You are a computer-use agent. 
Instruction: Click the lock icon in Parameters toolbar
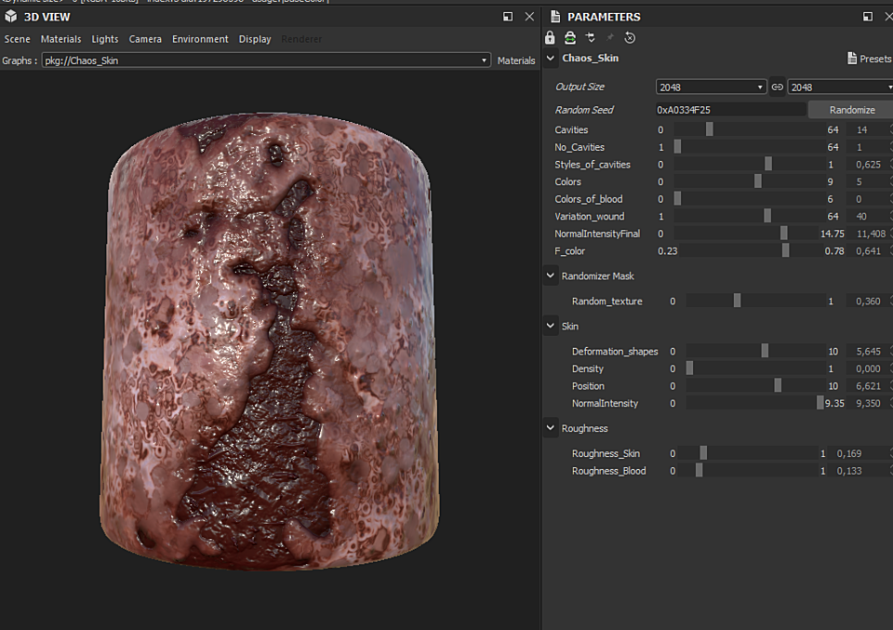[550, 38]
